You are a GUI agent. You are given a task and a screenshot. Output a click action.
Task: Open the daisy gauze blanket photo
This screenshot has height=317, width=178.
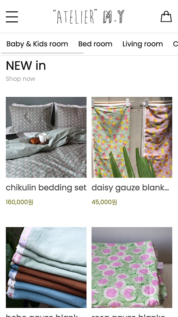132,137
